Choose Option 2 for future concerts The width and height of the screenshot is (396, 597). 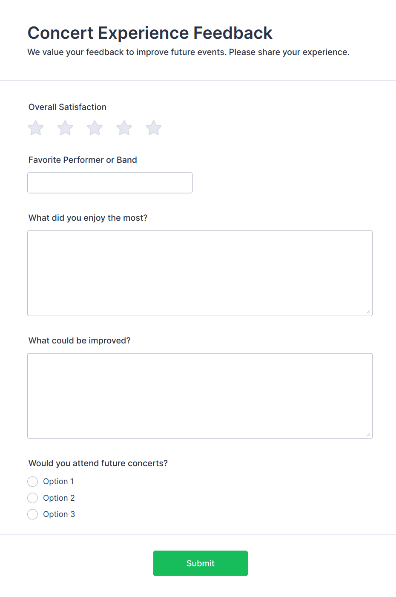[33, 498]
